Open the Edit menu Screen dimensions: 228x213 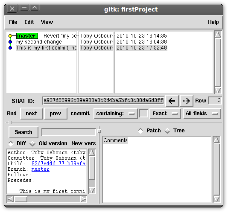(29, 22)
